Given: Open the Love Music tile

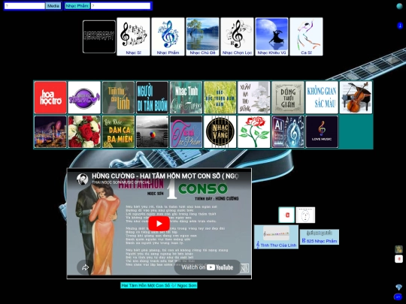Looking at the screenshot, I should tap(322, 132).
